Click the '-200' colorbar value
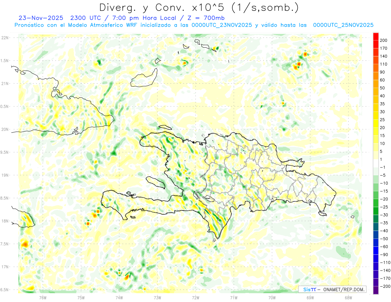 coord(385,286)
